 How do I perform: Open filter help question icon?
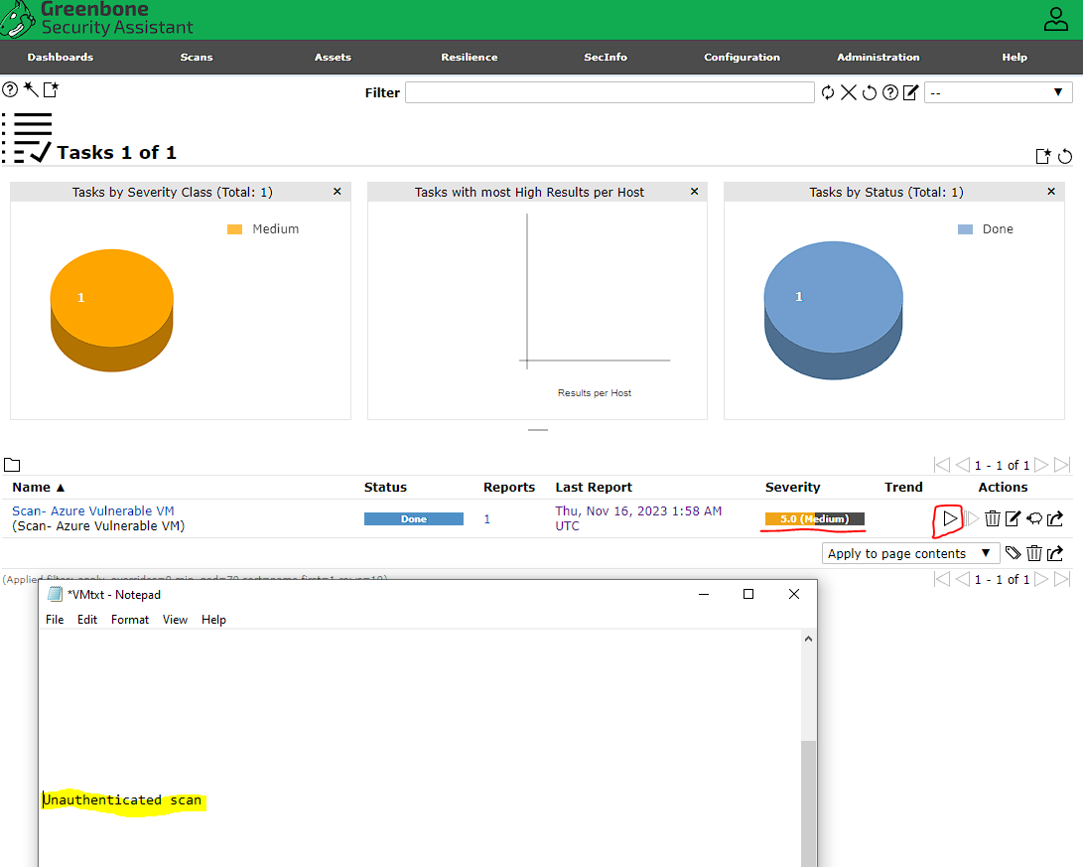(x=890, y=92)
